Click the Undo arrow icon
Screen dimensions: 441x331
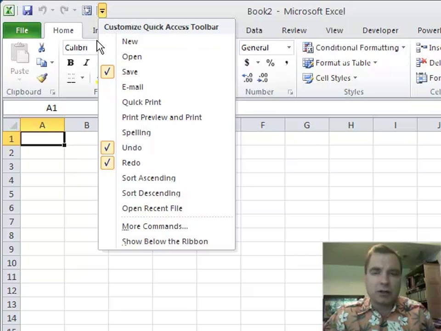(x=42, y=11)
